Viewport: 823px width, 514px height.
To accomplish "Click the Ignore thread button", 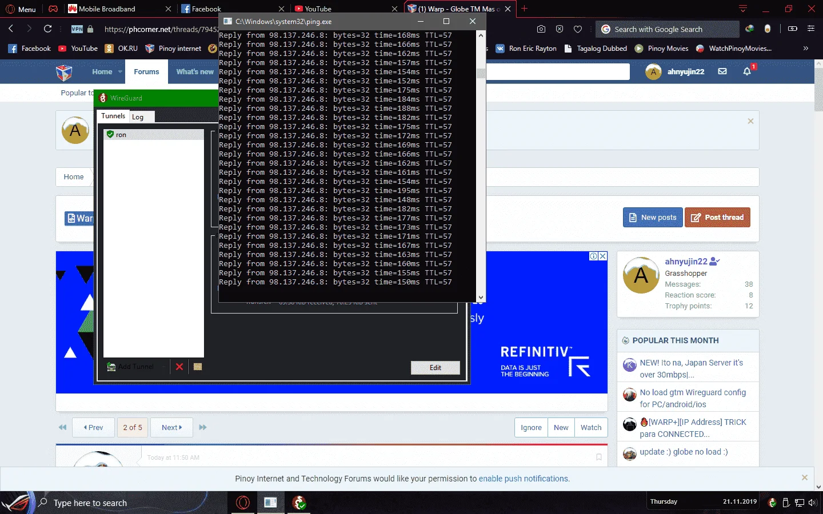I will click(531, 427).
